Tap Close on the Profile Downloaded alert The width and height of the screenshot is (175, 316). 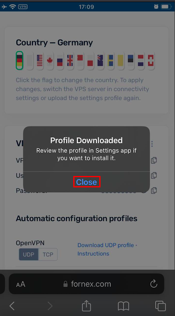(87, 182)
